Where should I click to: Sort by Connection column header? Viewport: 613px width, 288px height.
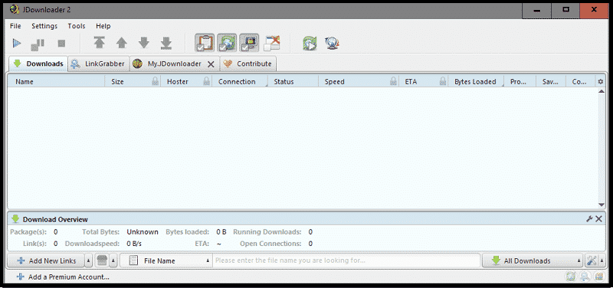(240, 82)
